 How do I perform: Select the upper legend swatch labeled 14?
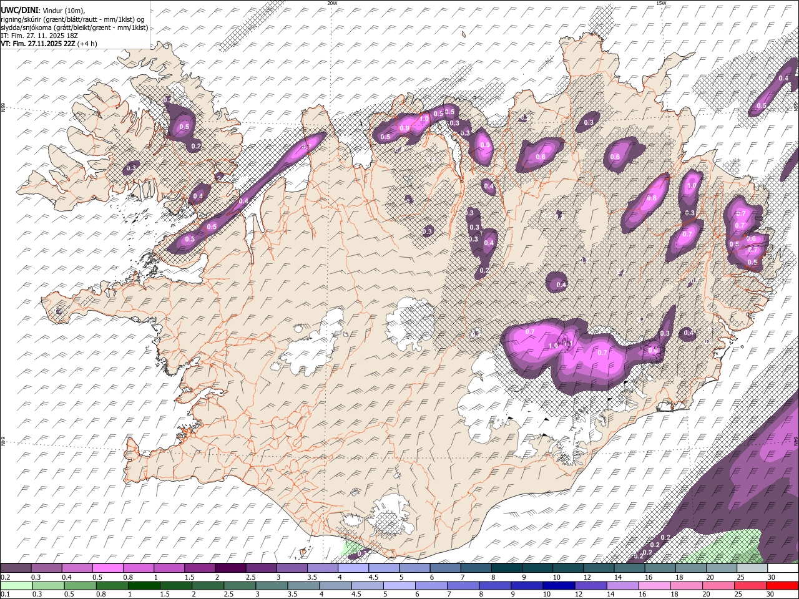tap(629, 568)
